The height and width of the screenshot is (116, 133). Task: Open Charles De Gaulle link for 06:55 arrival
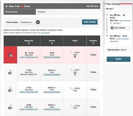click(x=52, y=92)
